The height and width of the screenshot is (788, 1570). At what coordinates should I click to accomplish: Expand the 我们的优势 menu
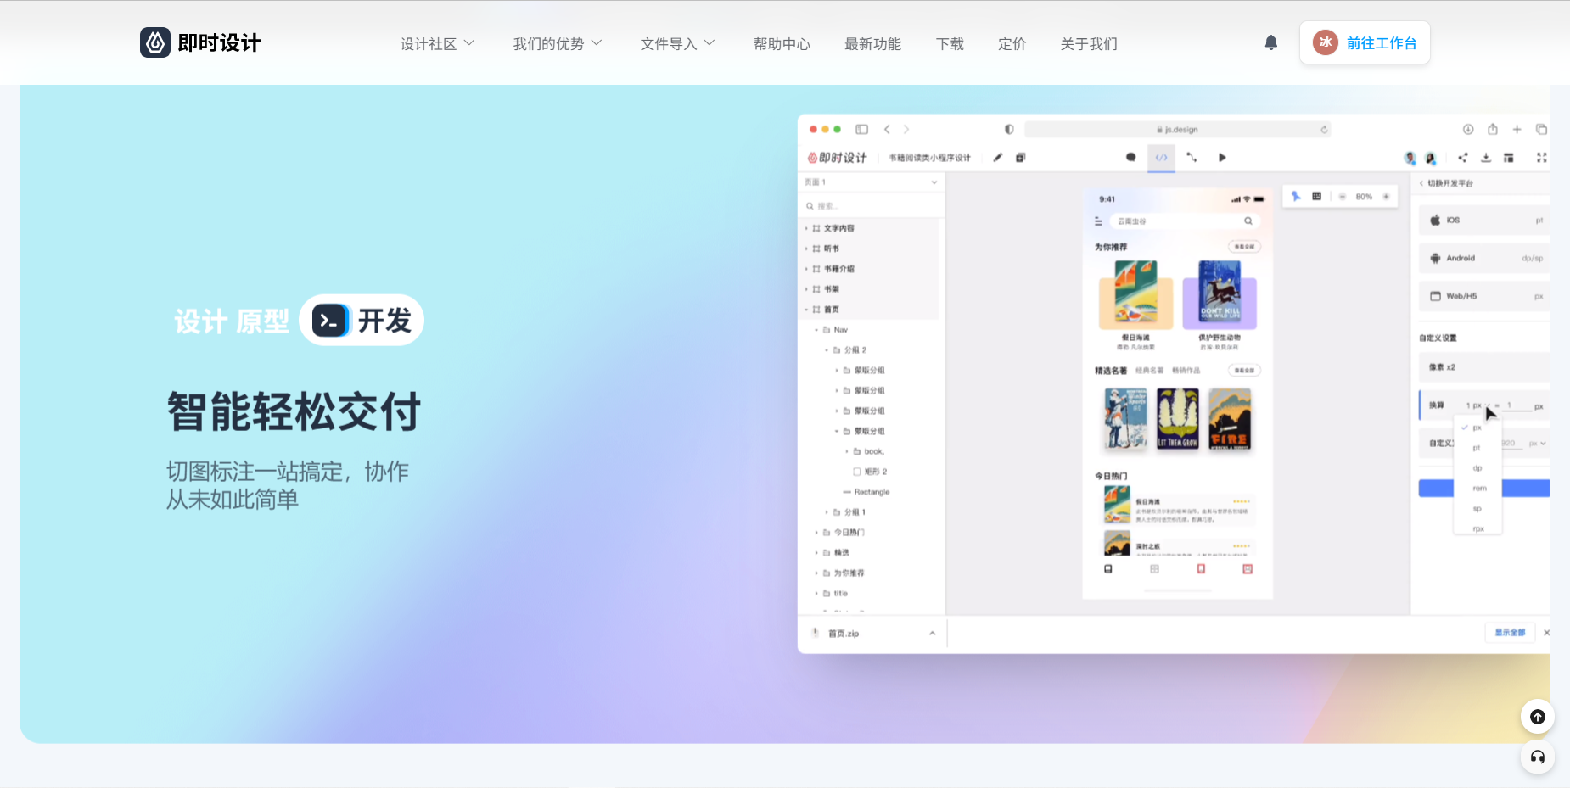557,43
